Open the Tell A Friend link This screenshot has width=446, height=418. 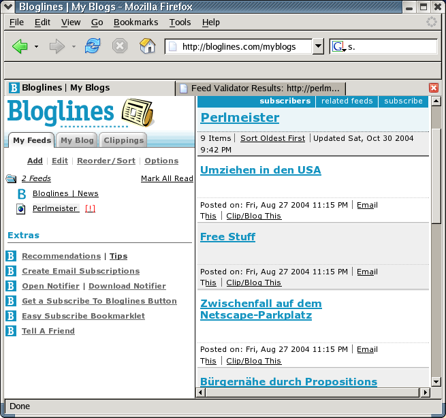(x=48, y=331)
